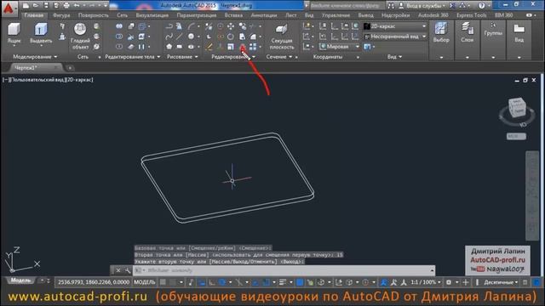Click the new drawing plus tab button

[x=70, y=68]
